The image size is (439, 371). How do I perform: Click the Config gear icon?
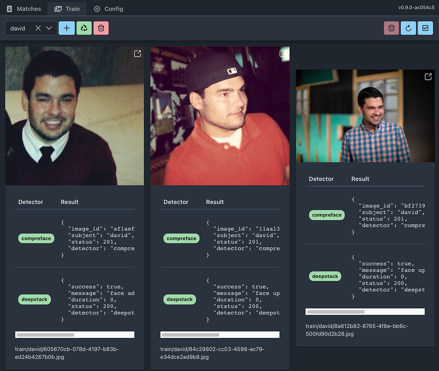click(x=108, y=8)
